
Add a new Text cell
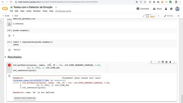(15, 16)
